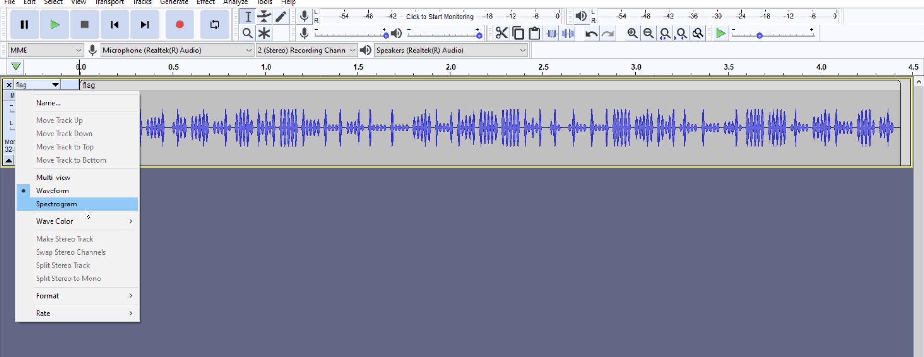Select the Envelope tool

coord(264,16)
